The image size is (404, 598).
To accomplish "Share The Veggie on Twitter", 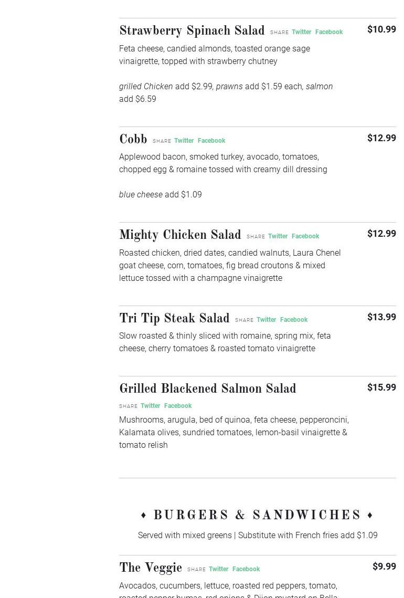I will (x=218, y=569).
